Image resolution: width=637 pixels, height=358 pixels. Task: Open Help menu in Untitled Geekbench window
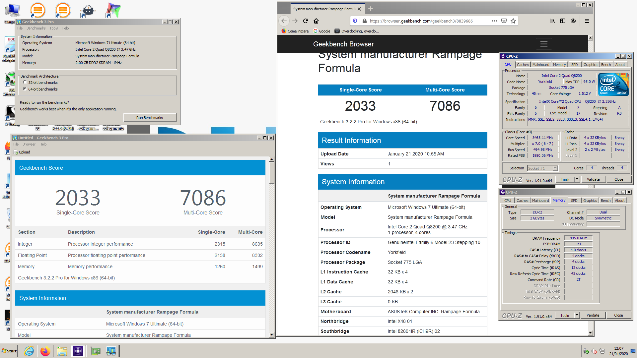point(43,144)
